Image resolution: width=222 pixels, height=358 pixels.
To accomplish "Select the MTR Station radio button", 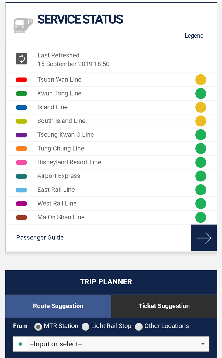I will coord(38,327).
